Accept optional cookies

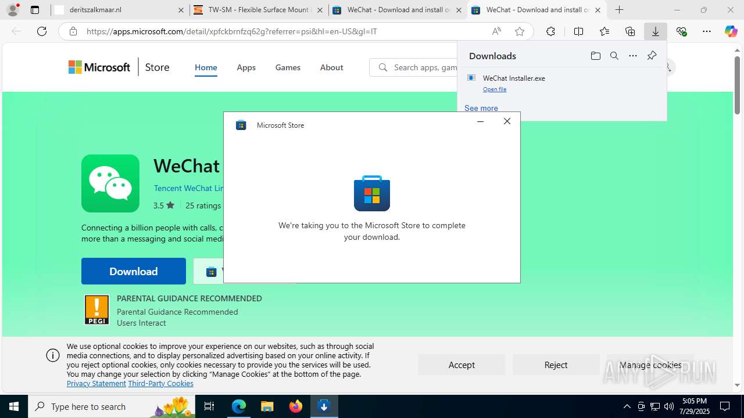[x=462, y=365]
